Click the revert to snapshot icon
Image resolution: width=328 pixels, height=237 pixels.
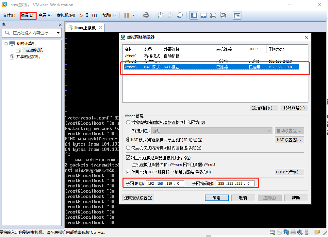[x=170, y=15]
